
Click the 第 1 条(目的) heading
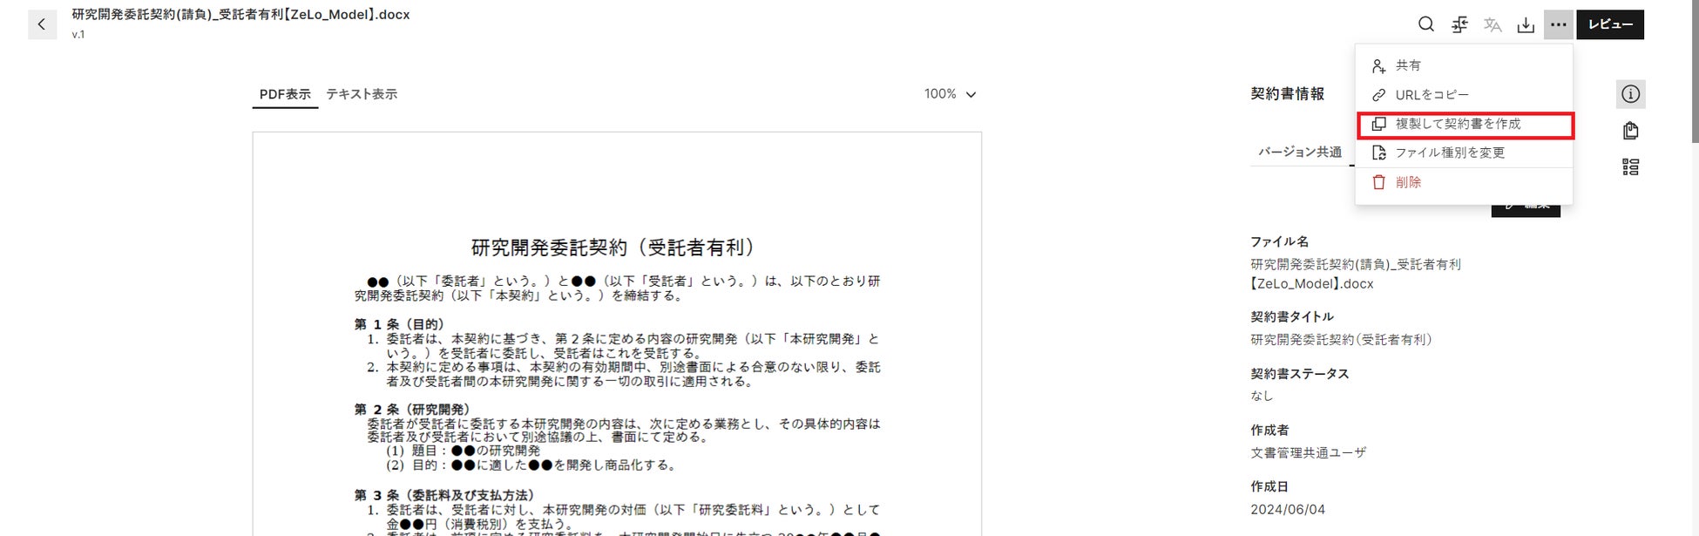coord(399,324)
